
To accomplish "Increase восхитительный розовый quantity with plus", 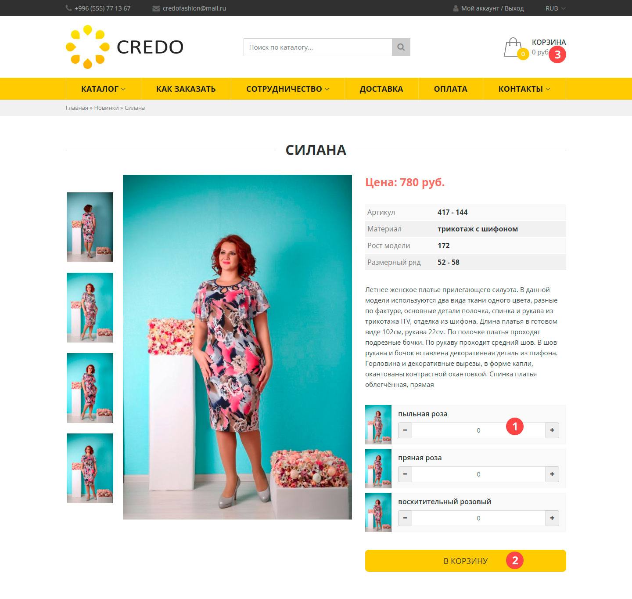I will (x=552, y=518).
